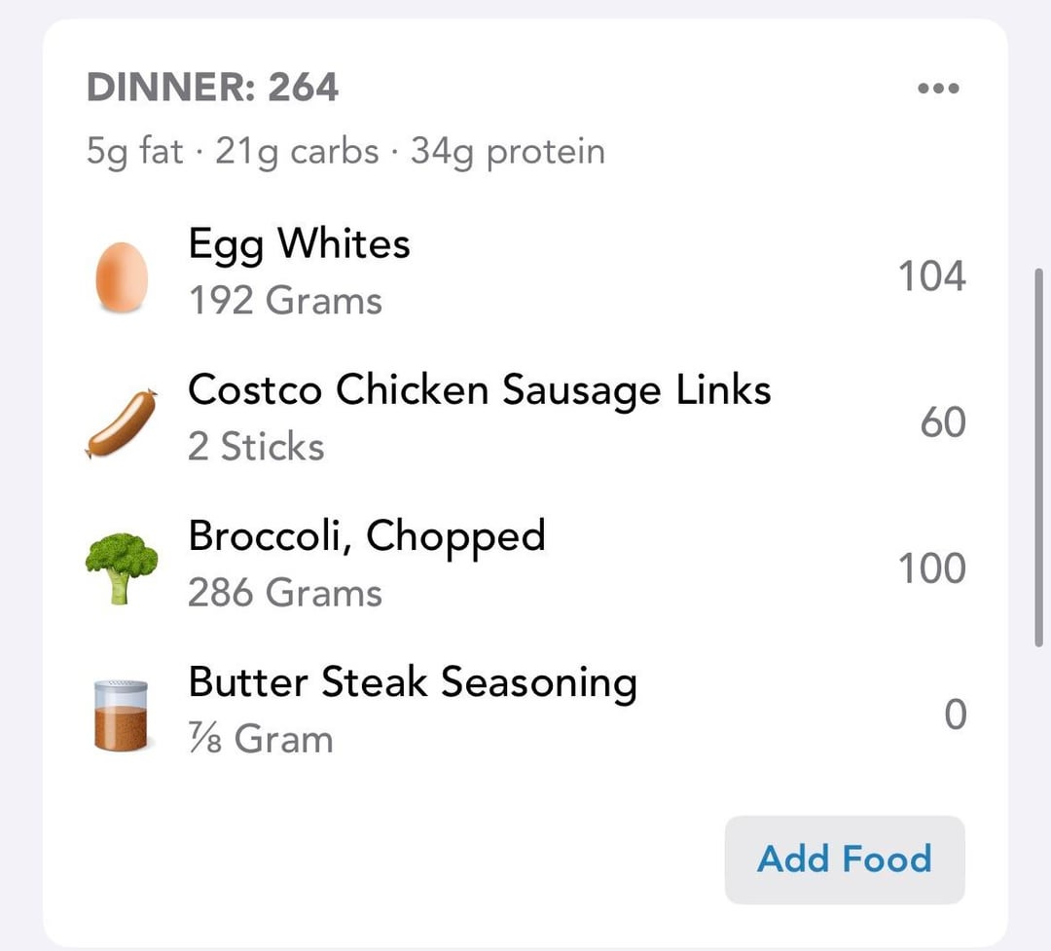Image resolution: width=1051 pixels, height=951 pixels.
Task: Tap the 104 calorie value for Egg Whites
Action: [931, 276]
